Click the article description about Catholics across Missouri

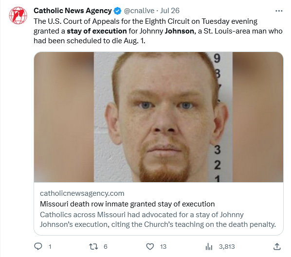pyautogui.click(x=158, y=220)
